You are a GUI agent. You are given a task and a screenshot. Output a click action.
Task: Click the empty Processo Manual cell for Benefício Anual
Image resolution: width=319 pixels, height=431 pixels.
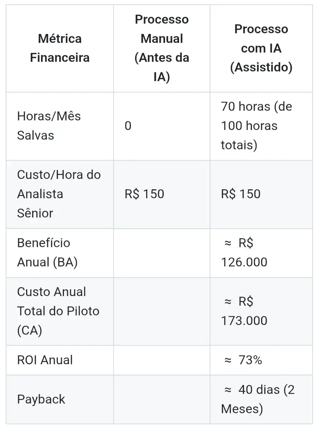161,252
